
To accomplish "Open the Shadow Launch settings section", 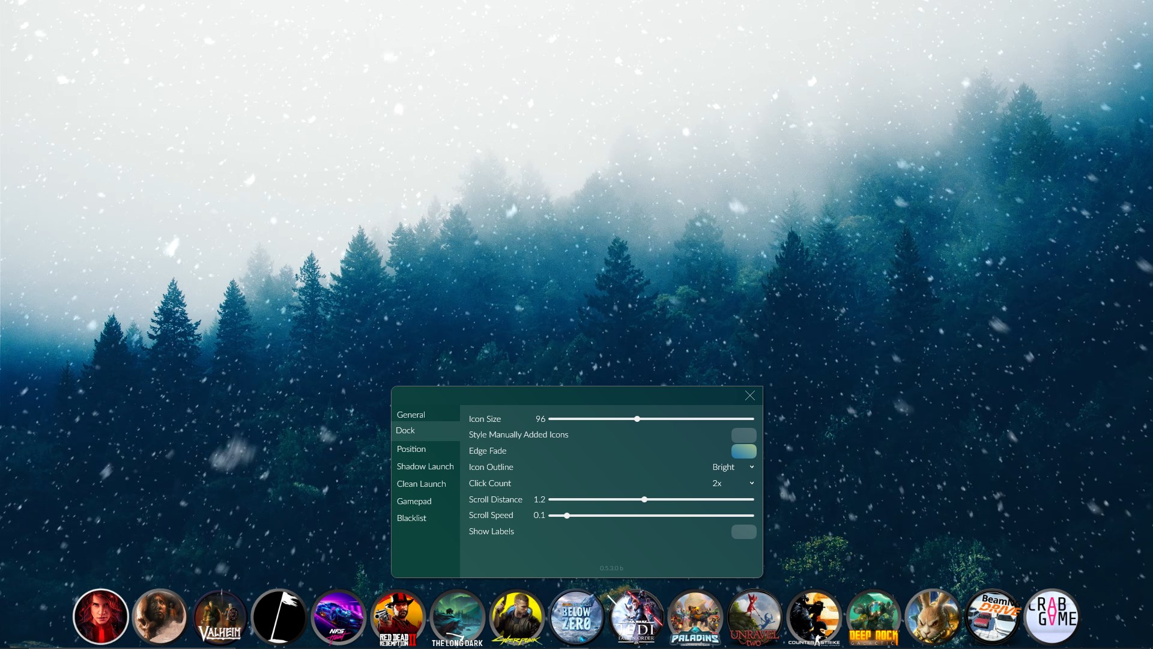I will 425,466.
